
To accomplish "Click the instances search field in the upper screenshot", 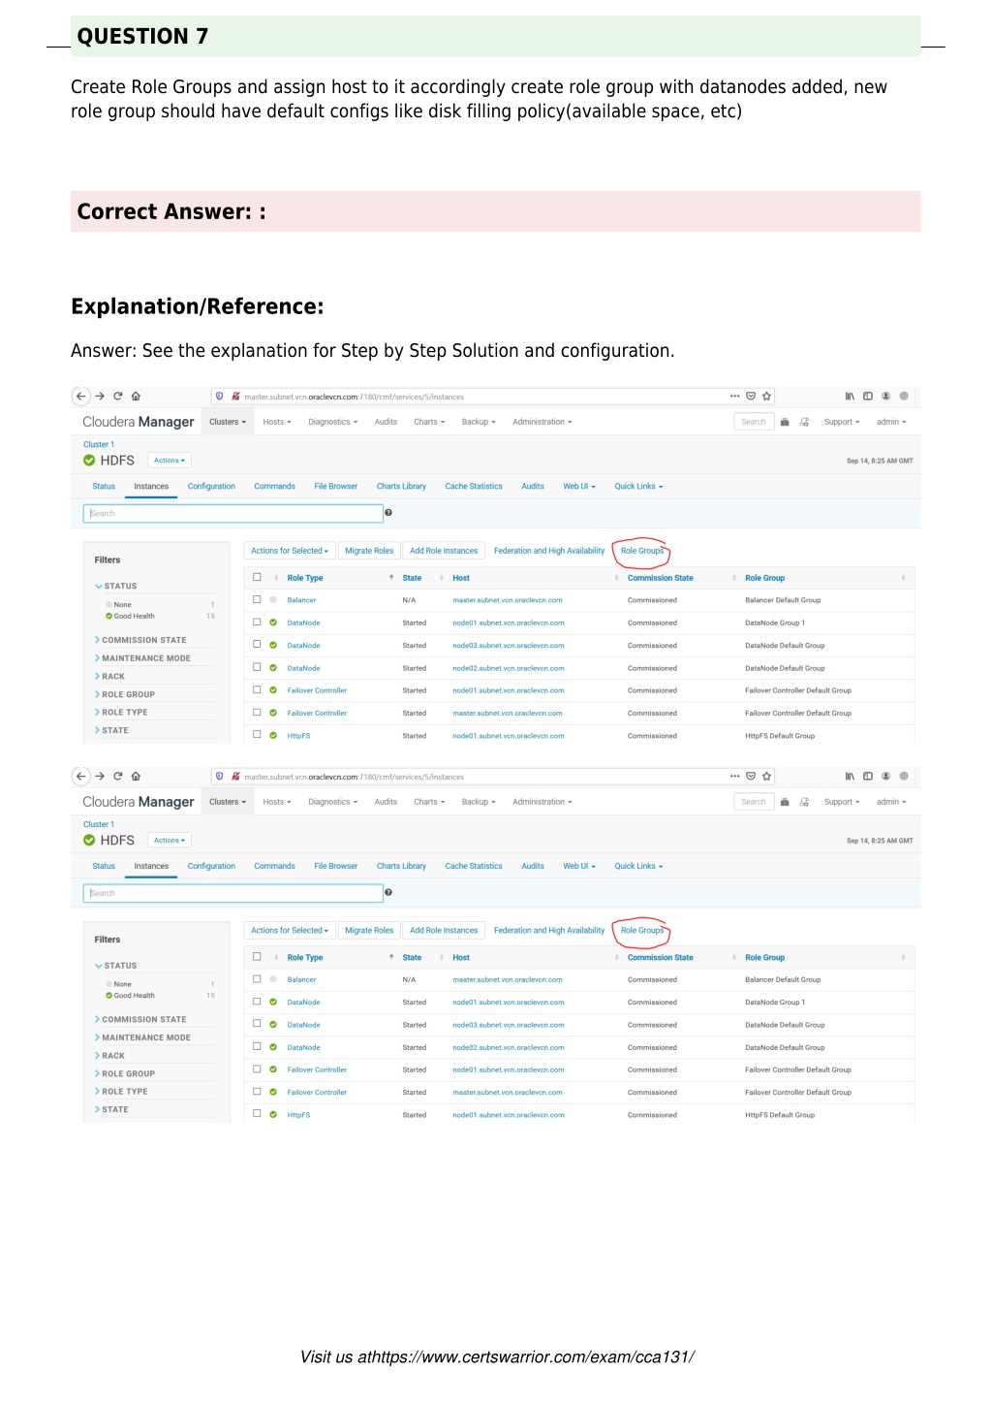I will [x=233, y=513].
